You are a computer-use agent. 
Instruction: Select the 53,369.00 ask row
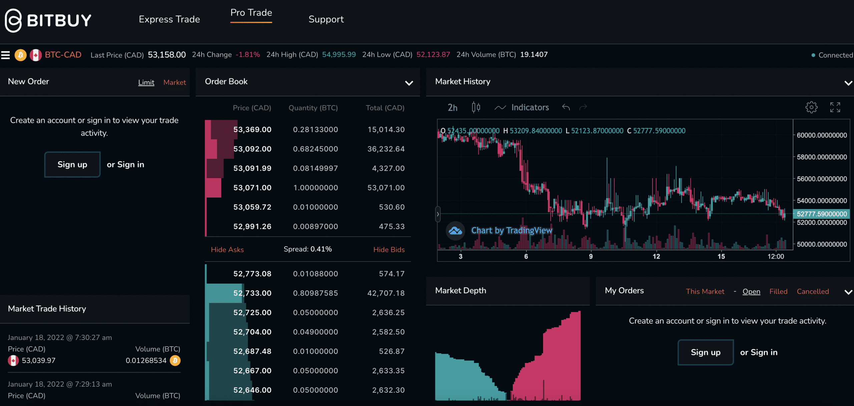coord(308,129)
